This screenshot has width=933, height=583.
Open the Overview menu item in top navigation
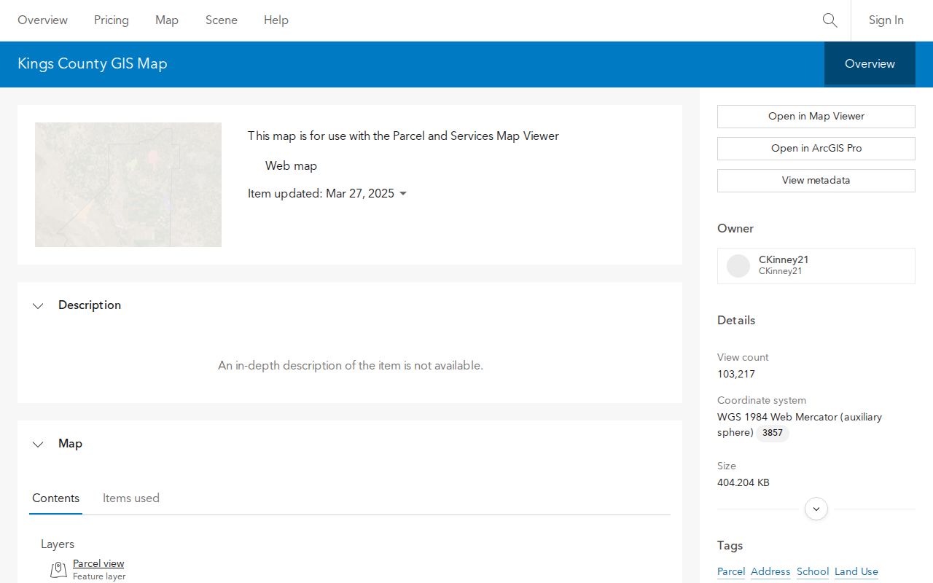tap(42, 20)
